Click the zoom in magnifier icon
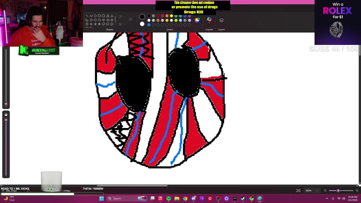Screen dimensions: 361x203 357,191
